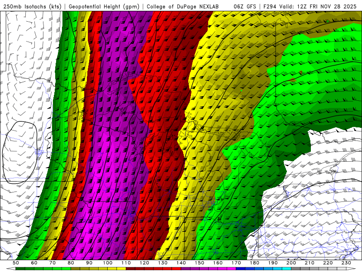362x271 pixels.
Task: Click the 140 value on the color scale
Action: pyautogui.click(x=181, y=263)
